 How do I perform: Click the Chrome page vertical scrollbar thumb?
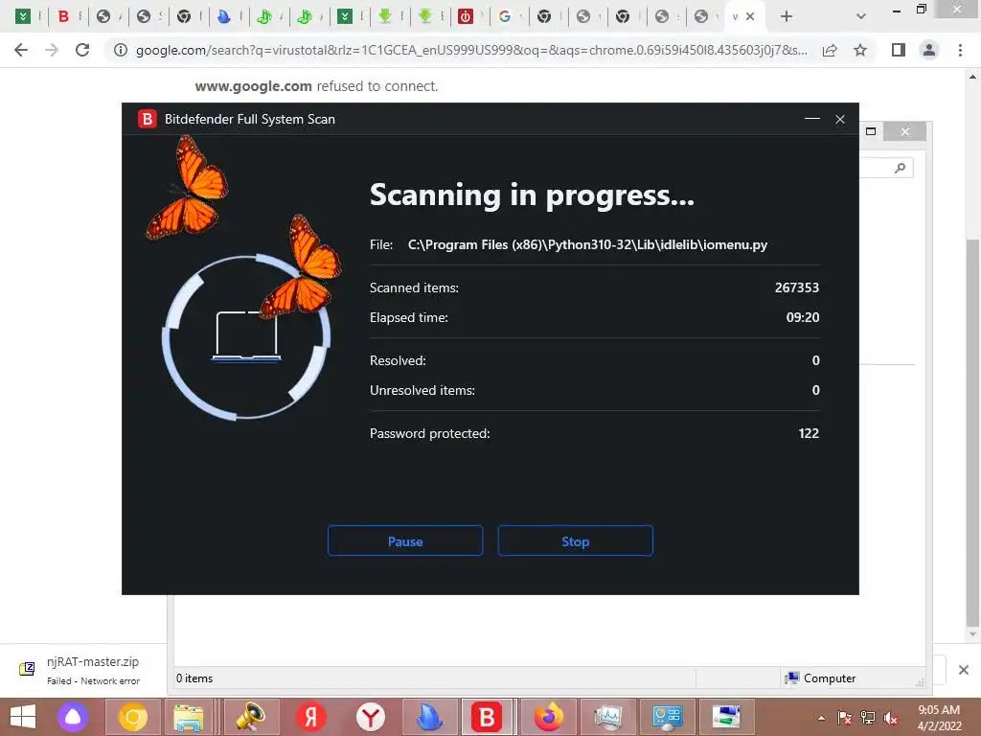pos(972,432)
